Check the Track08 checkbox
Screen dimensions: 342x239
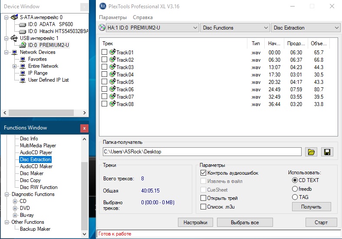coord(105,104)
